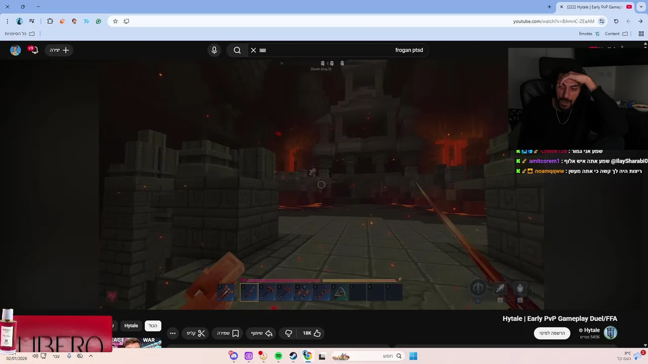Open the Content bookmarks folder
Image resolution: width=648 pixels, height=364 pixels.
click(616, 34)
